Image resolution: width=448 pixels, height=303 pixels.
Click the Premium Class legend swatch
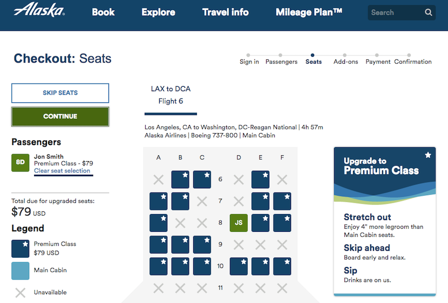(21, 249)
